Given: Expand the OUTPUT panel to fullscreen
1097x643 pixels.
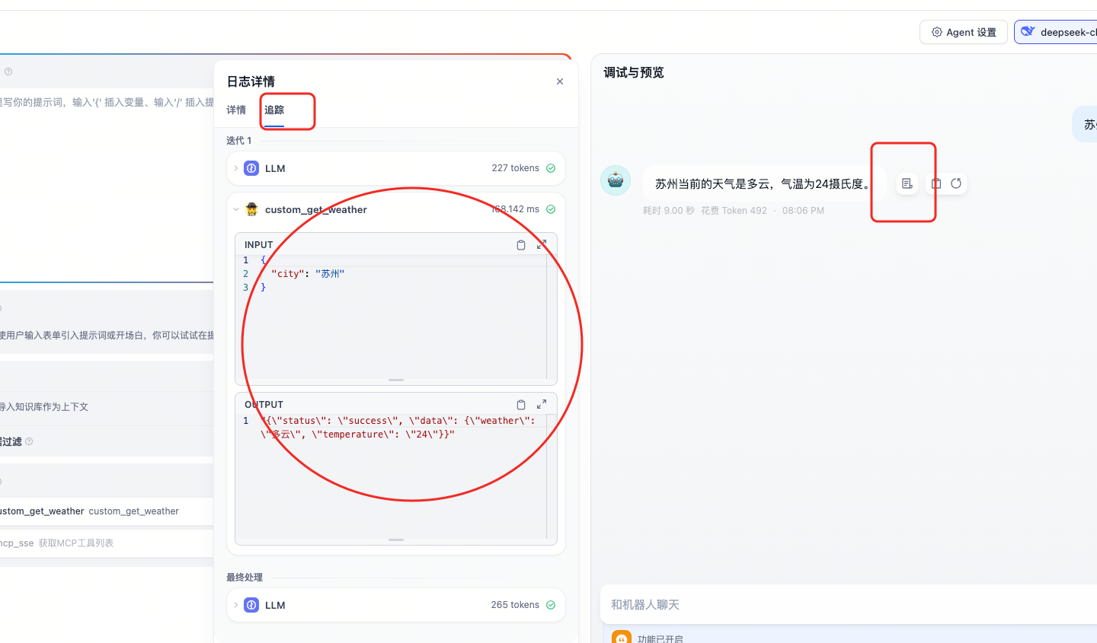Looking at the screenshot, I should click(x=542, y=404).
